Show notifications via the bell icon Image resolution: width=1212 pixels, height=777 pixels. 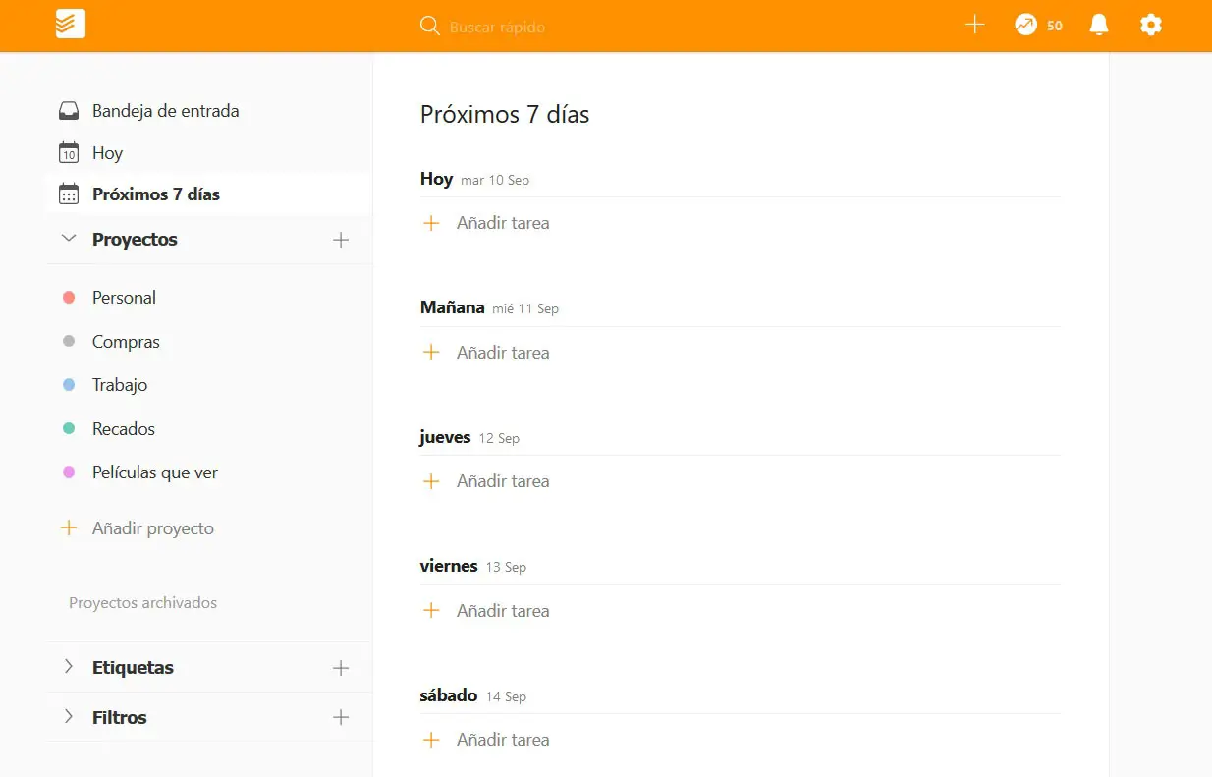tap(1099, 26)
